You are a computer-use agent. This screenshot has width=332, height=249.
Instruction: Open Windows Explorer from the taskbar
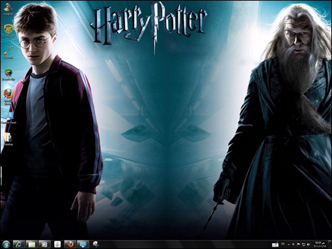coord(32,244)
